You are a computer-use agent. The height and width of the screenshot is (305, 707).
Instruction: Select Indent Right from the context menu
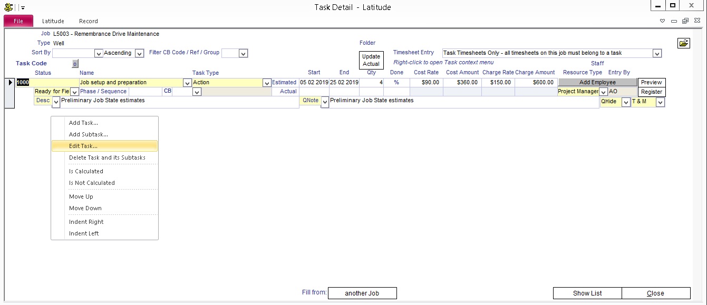tap(86, 222)
